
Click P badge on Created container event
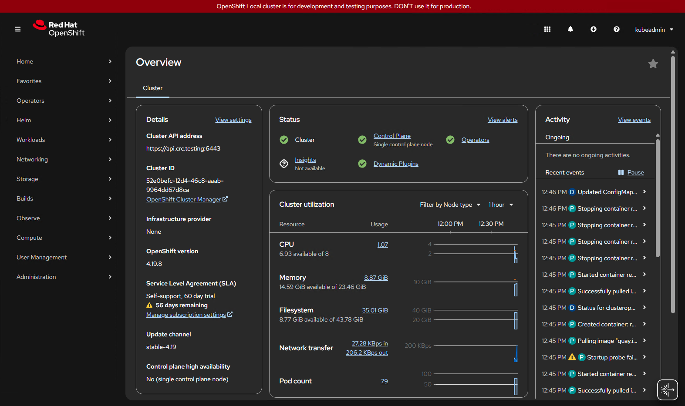coord(572,324)
